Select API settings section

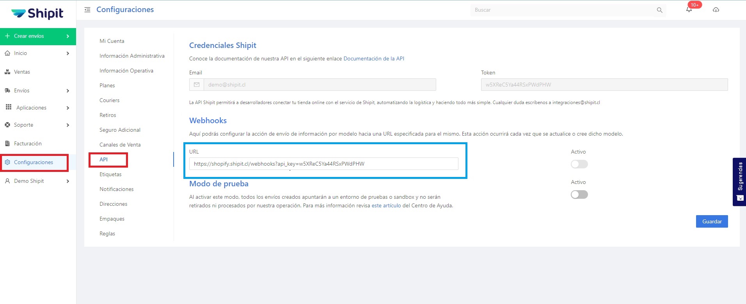(103, 159)
